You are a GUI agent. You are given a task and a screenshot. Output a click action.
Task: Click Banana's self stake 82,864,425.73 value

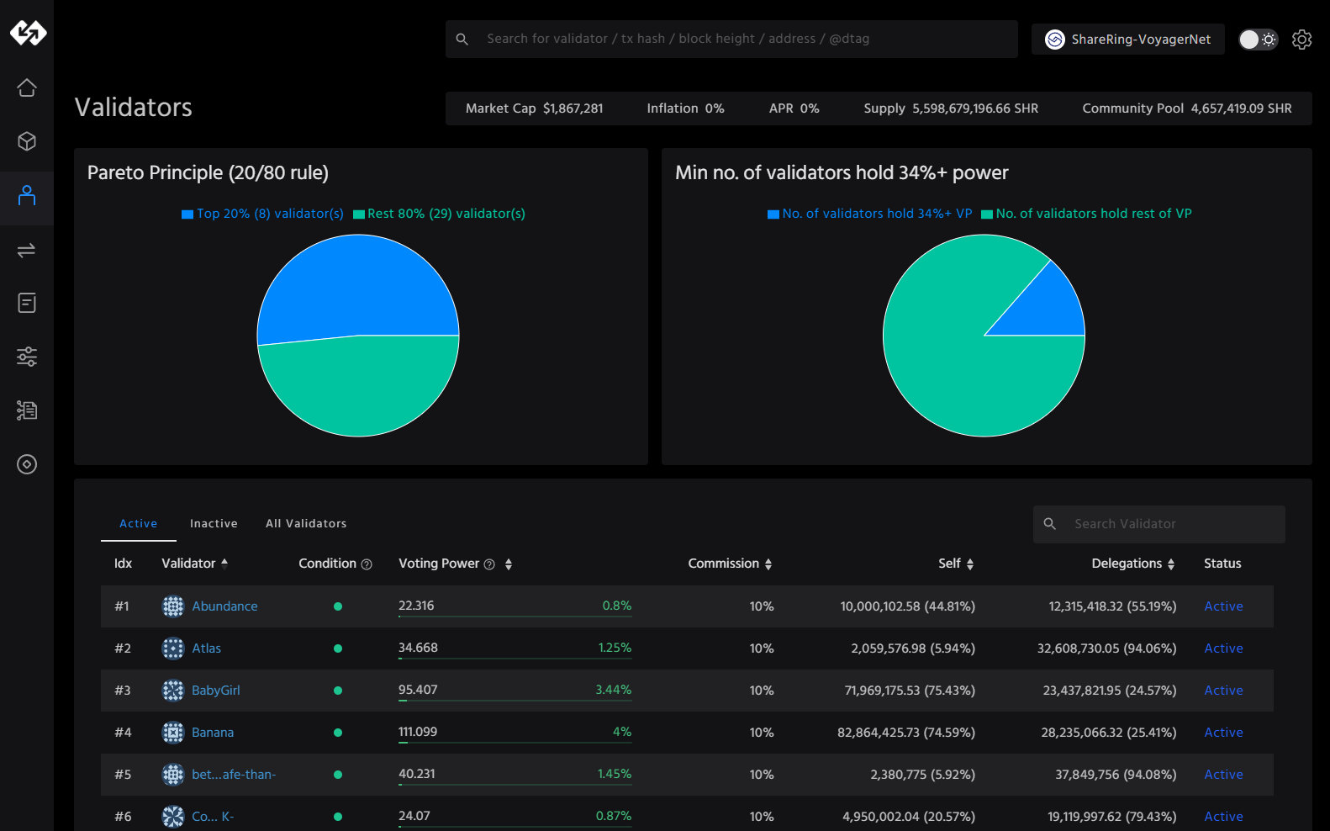tap(906, 733)
